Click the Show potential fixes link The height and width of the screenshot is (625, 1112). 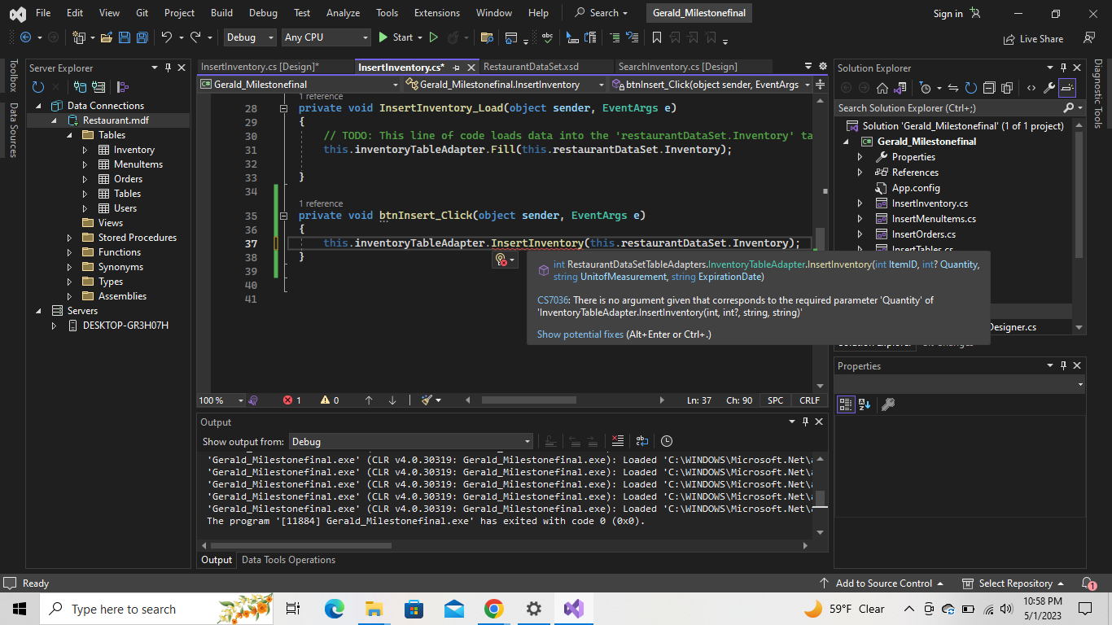click(580, 334)
